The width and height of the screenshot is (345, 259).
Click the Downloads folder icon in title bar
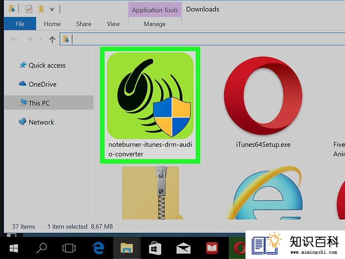(12, 9)
